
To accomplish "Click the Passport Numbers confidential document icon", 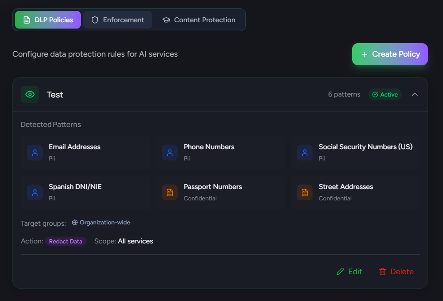I will click(x=169, y=192).
